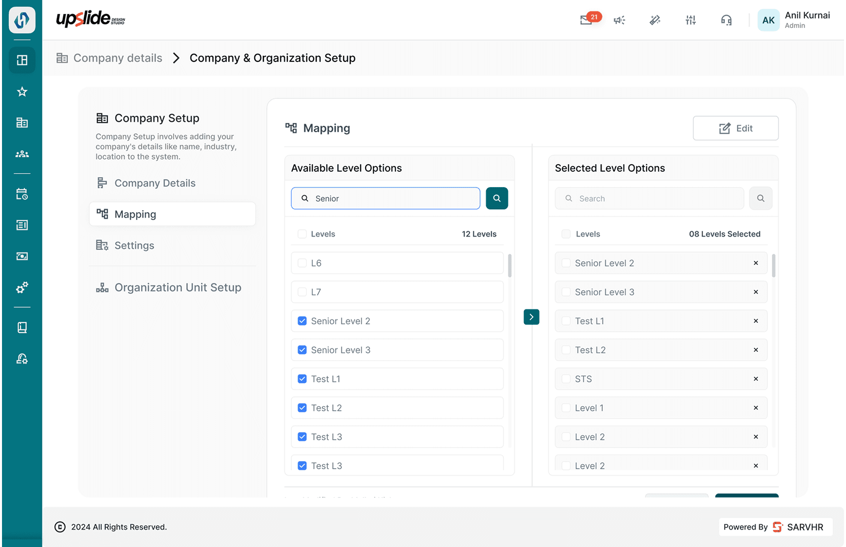This screenshot has width=846, height=547.
Task: Move checked levels with the right arrow button
Action: pyautogui.click(x=531, y=317)
